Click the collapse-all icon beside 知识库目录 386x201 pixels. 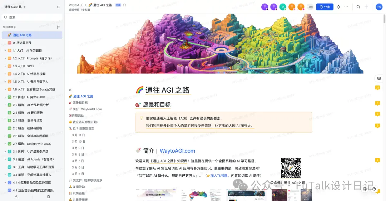tap(58, 27)
